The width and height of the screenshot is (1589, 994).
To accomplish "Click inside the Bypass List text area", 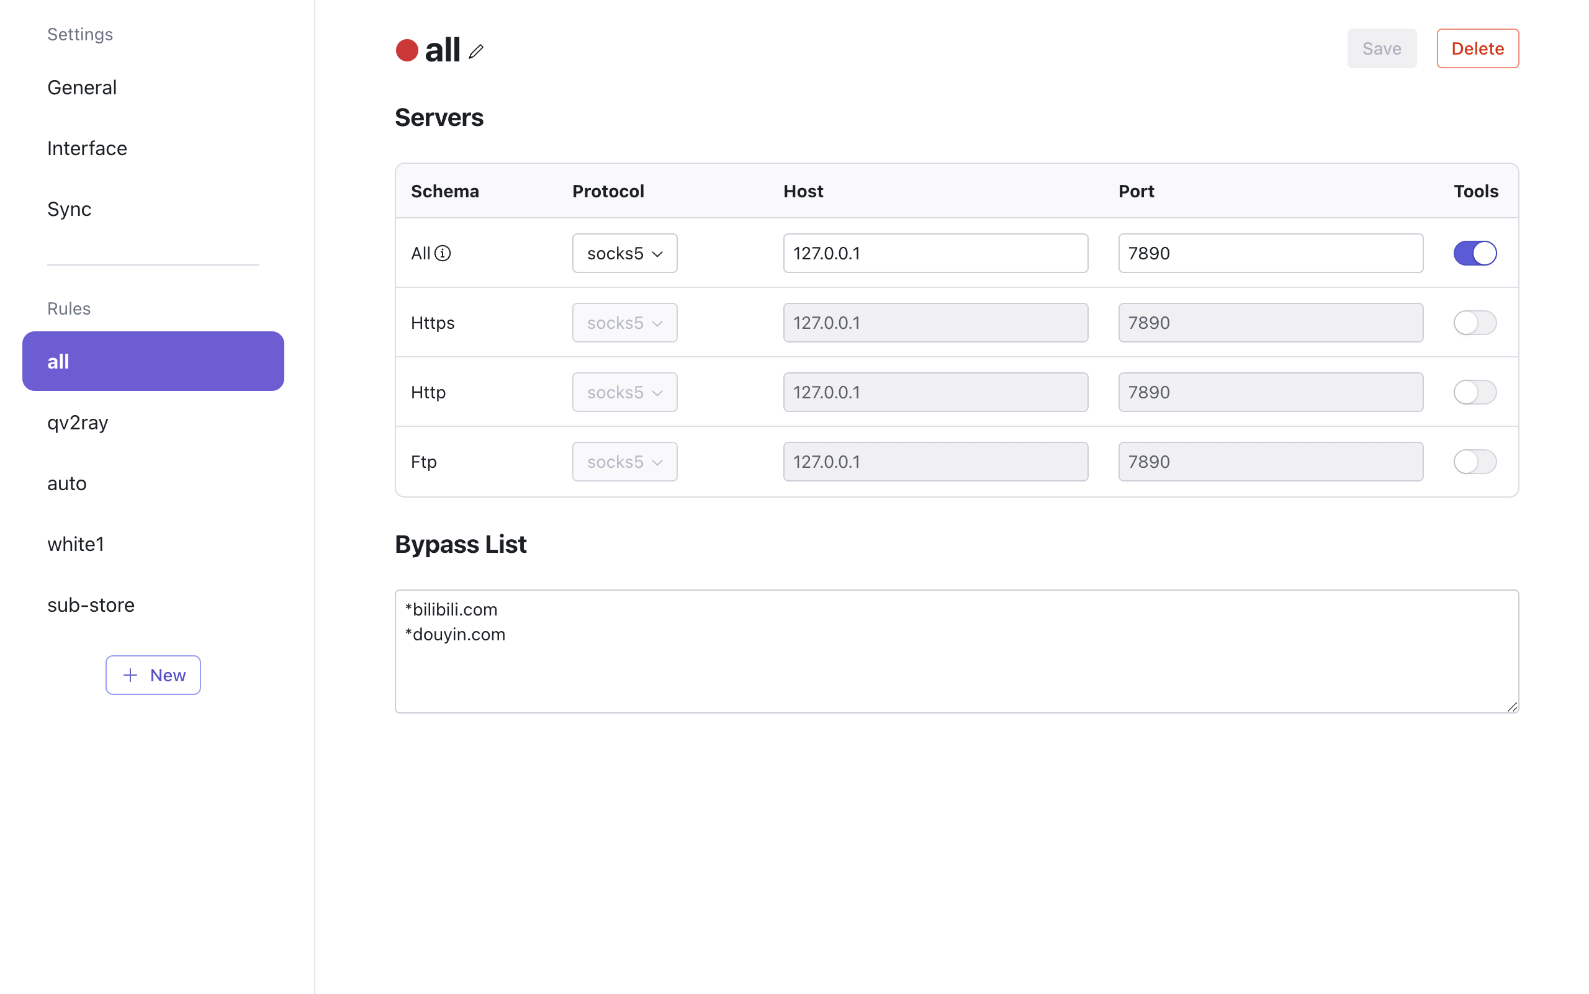I will (957, 651).
